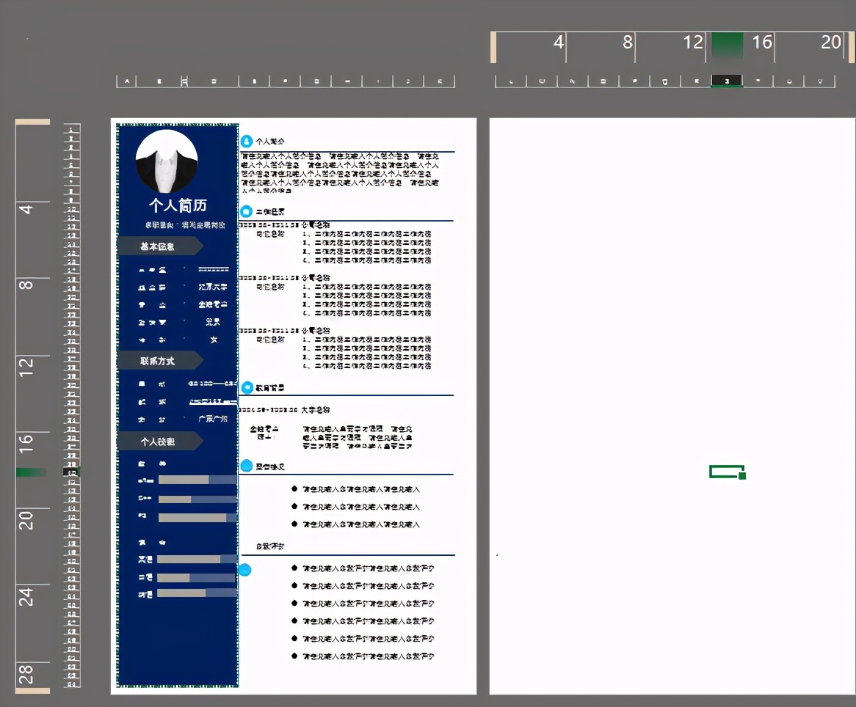Select the highlighted dark toolbar segment
The height and width of the screenshot is (707, 856).
[x=726, y=81]
